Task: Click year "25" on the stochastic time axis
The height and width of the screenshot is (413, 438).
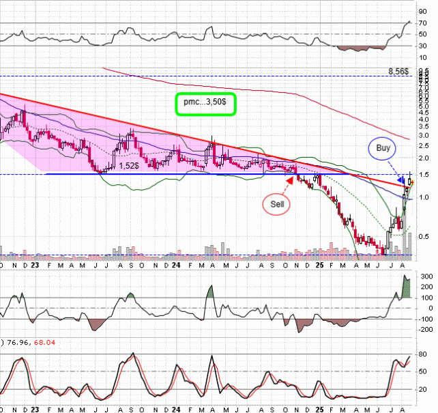Action: (x=319, y=410)
